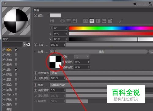Enable the 漫射 channel checkbox
This screenshot has width=153, height=111.
pos(16,55)
